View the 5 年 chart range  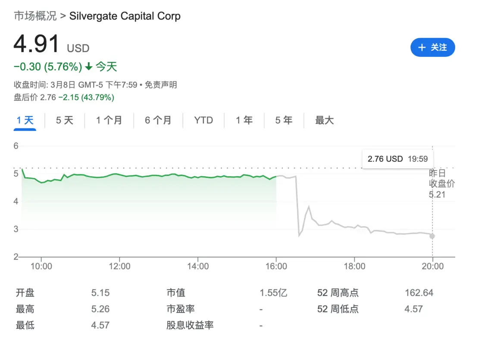pyautogui.click(x=284, y=120)
